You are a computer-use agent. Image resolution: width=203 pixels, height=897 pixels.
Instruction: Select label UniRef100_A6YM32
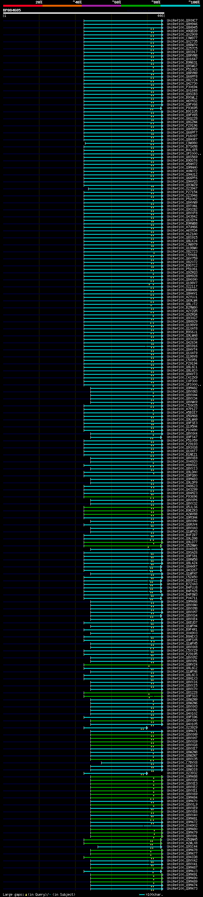tap(182, 101)
